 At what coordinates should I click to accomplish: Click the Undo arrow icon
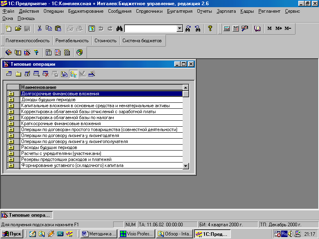[101, 28]
